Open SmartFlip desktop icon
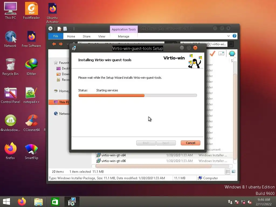This screenshot has width=276, height=207. point(31,151)
